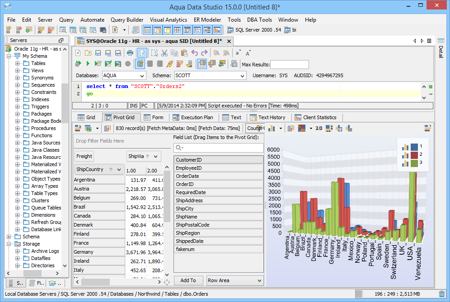Toggle the auto-commit database button
The width and height of the screenshot is (450, 302).
140,64
